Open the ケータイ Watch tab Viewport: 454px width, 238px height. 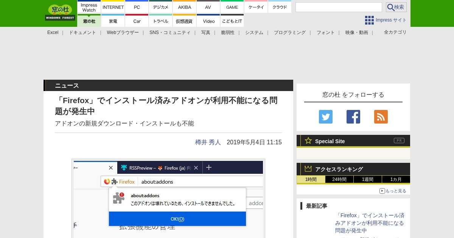[256, 7]
